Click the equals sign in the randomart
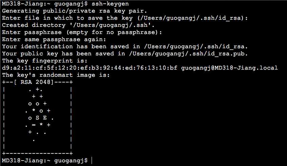 [x=34, y=125]
